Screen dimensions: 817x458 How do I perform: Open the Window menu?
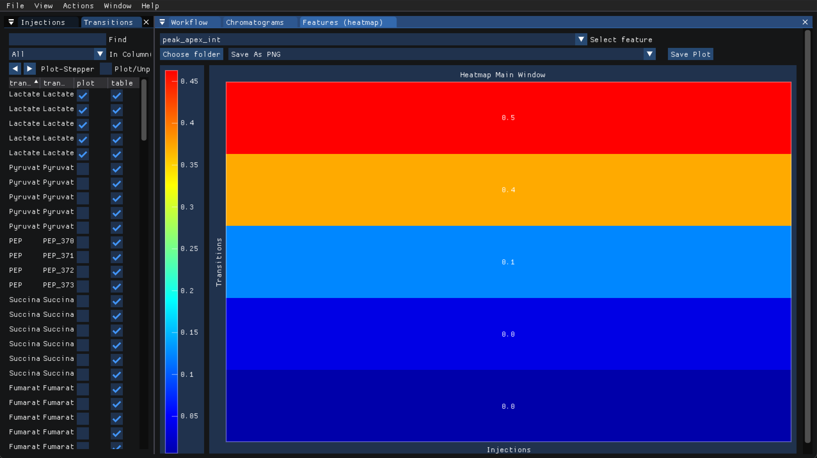coord(117,5)
